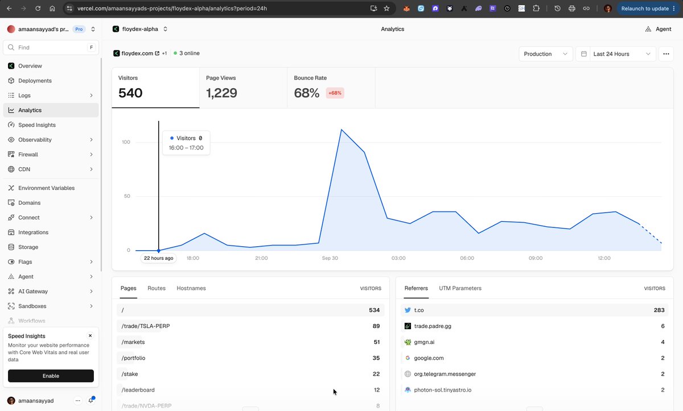
Task: Expand the CDN sidebar submenu
Action: tap(92, 169)
